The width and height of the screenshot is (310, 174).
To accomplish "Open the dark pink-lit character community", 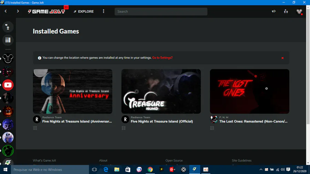I will 8,72.
